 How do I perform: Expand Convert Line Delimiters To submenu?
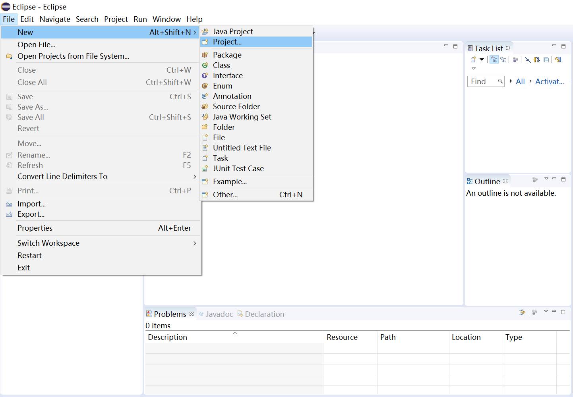pos(101,176)
